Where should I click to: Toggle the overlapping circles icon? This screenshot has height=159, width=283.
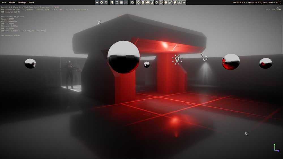(180, 2)
